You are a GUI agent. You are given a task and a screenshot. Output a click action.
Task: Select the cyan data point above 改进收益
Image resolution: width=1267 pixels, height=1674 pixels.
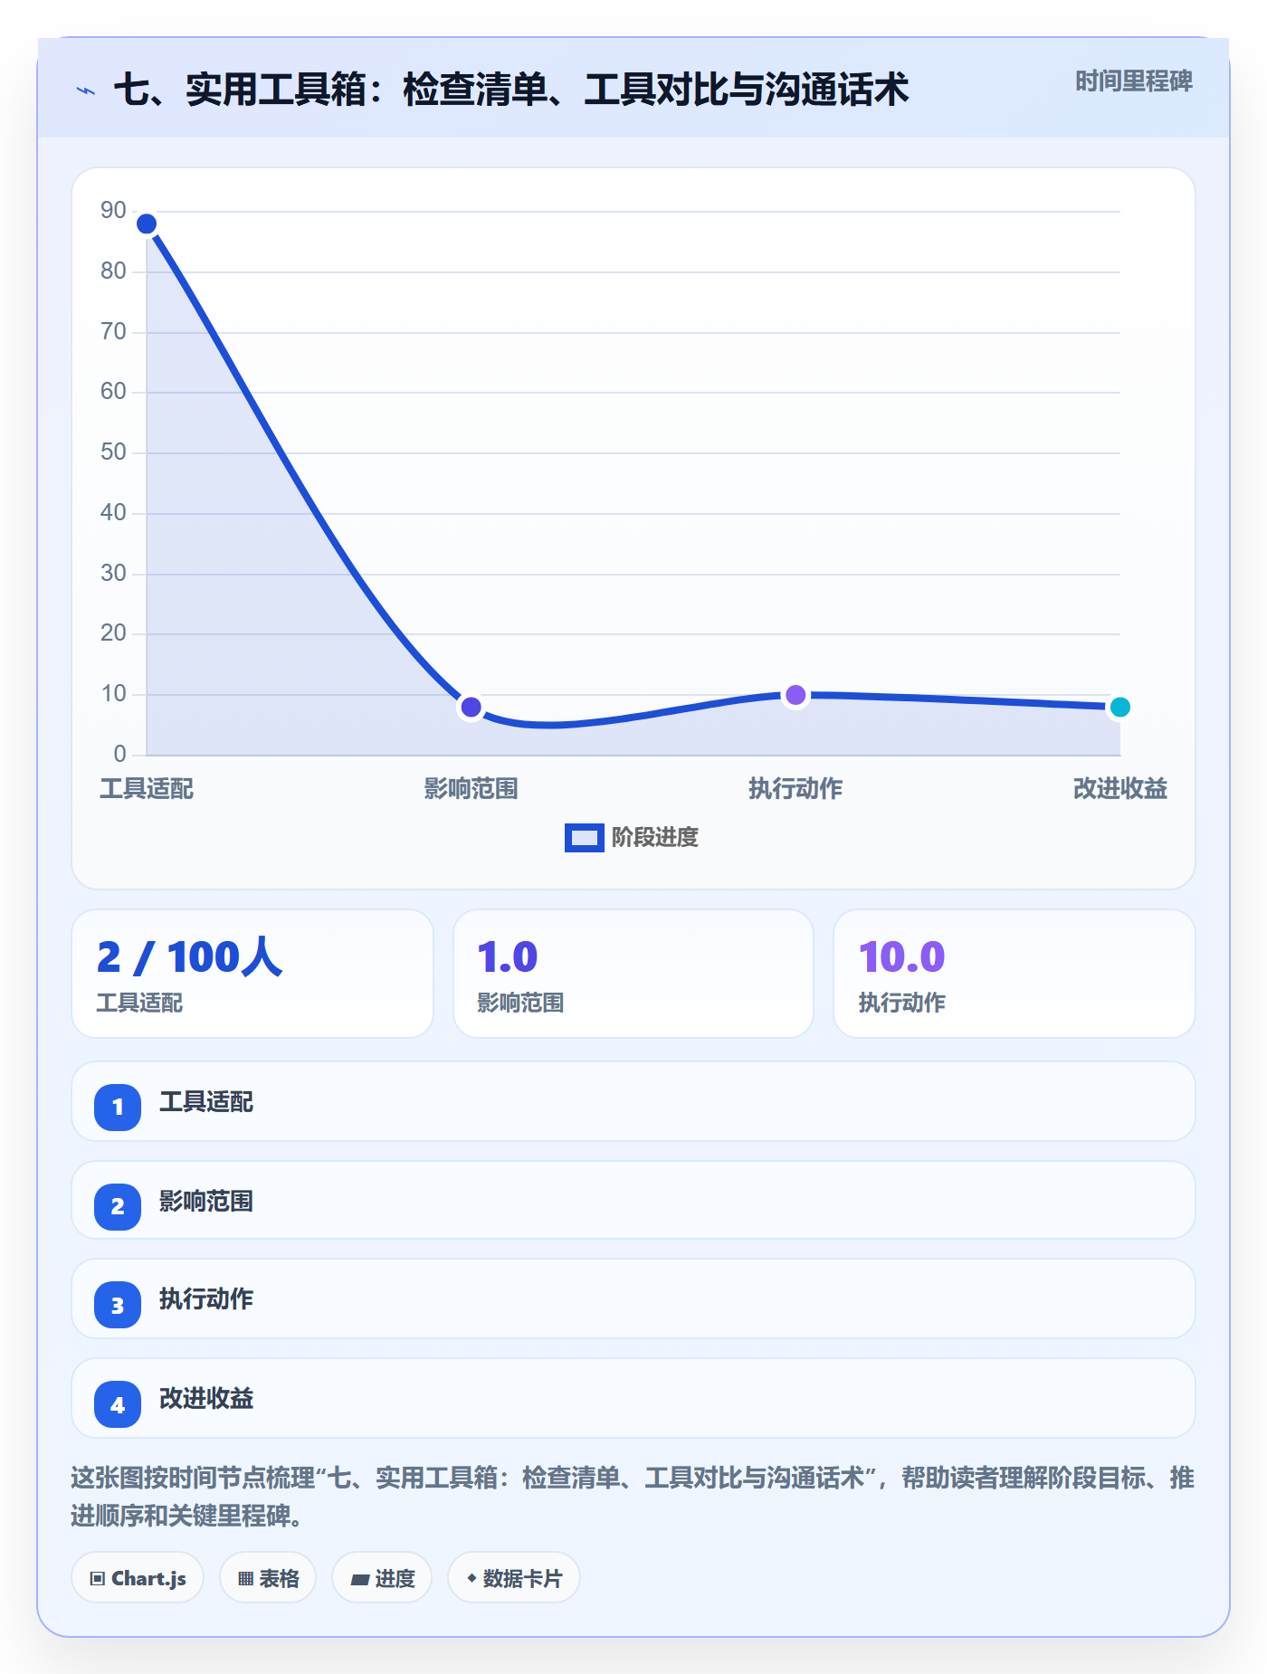point(1120,707)
